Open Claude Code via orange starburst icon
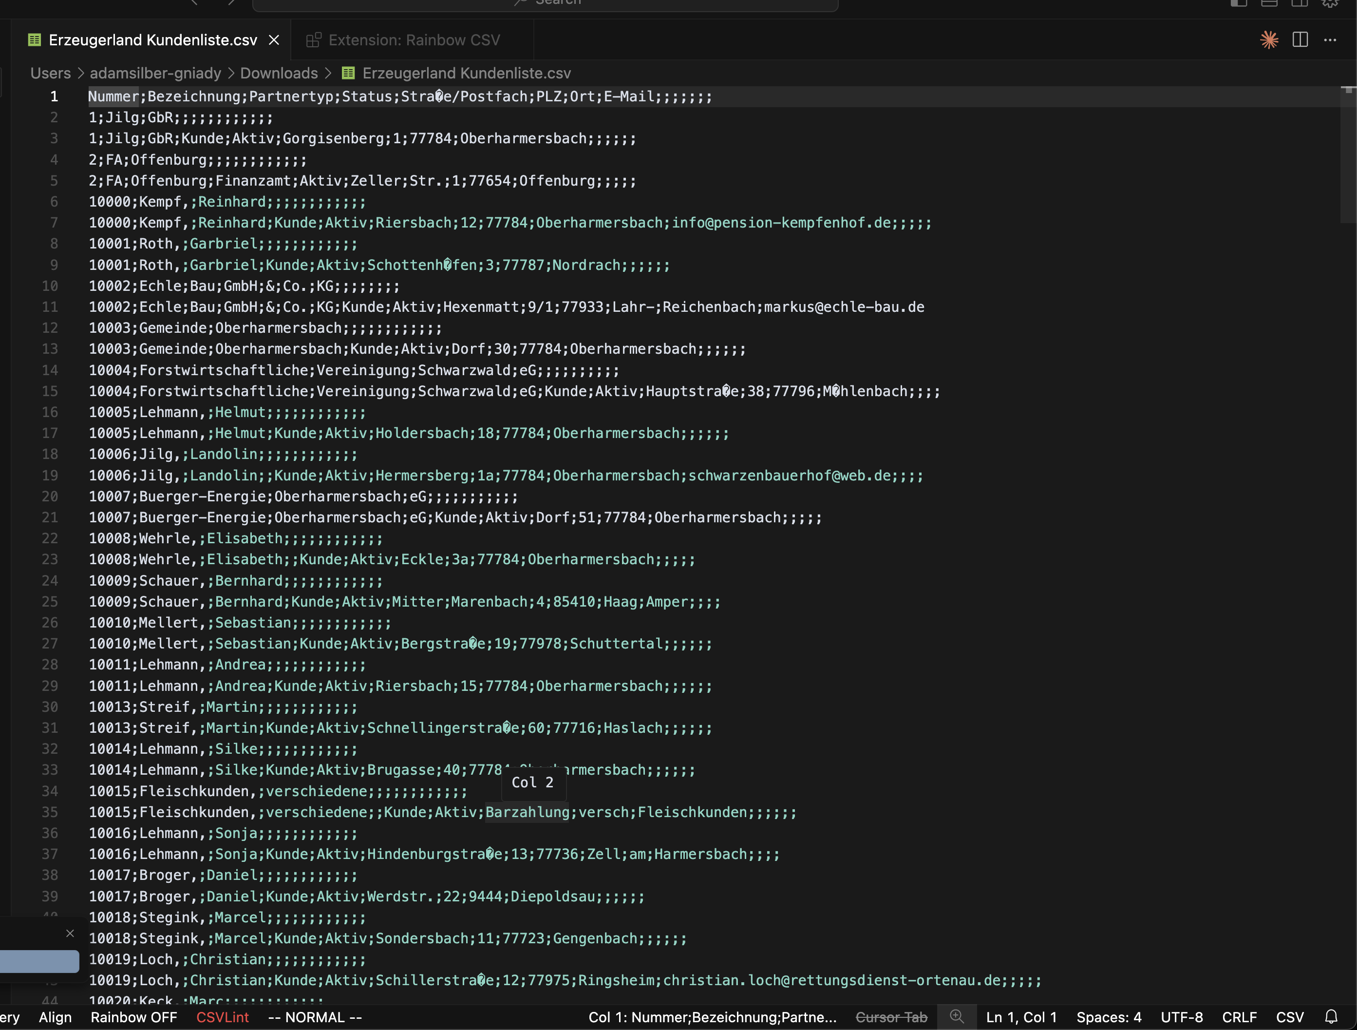1357x1030 pixels. pos(1269,40)
